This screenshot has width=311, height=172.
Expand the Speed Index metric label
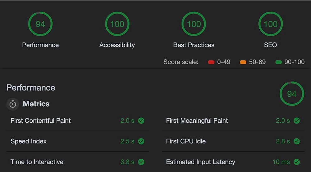(29, 141)
